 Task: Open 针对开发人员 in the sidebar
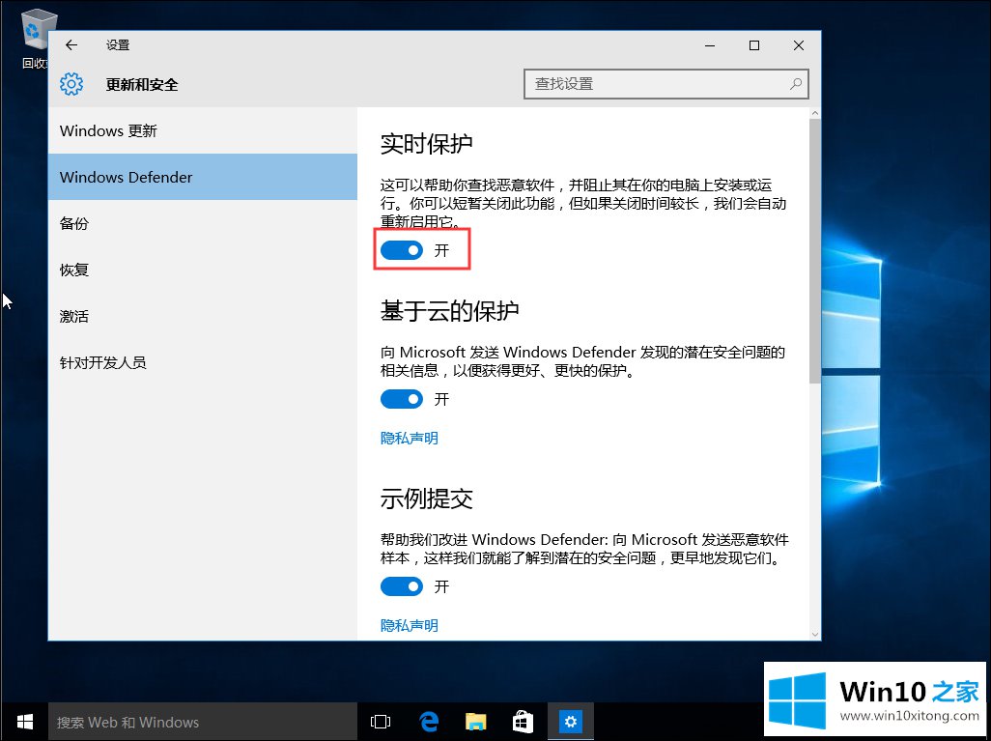coord(203,362)
